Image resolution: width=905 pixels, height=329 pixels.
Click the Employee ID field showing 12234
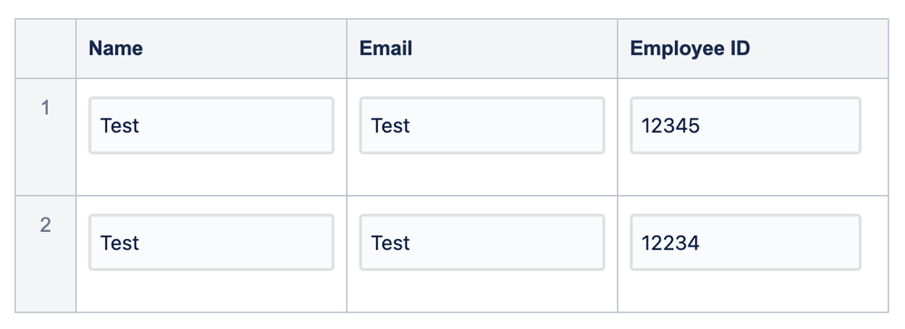746,242
